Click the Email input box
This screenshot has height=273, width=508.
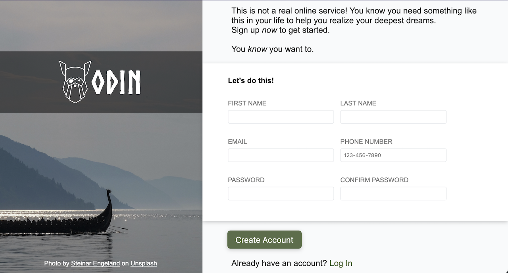pos(281,155)
